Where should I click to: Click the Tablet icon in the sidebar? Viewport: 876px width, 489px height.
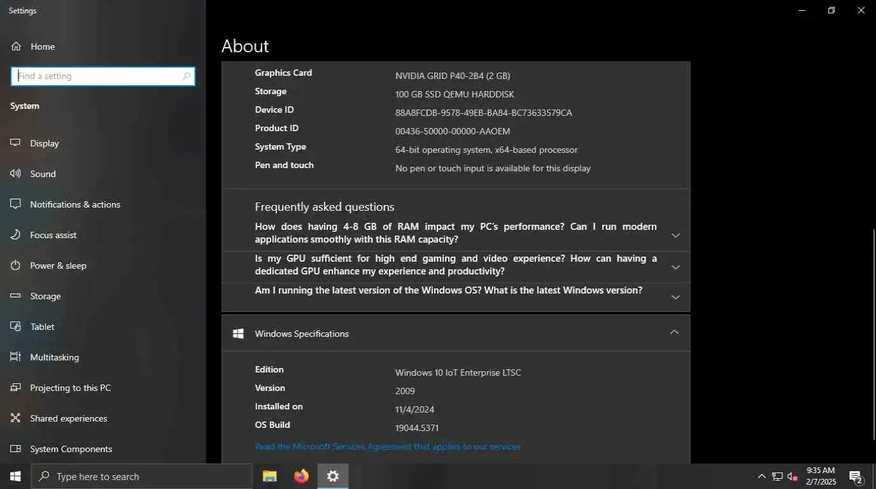click(x=16, y=327)
